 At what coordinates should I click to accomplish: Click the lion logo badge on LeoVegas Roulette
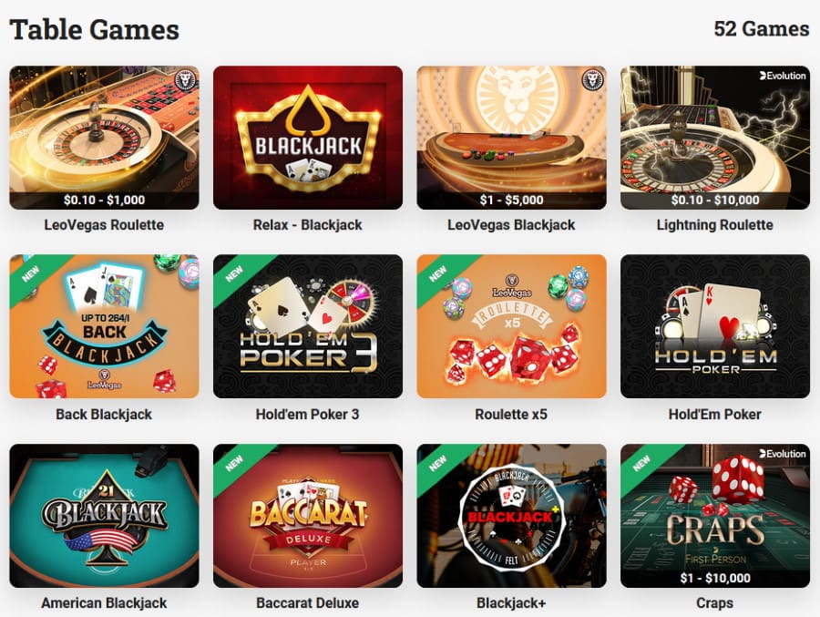[185, 80]
